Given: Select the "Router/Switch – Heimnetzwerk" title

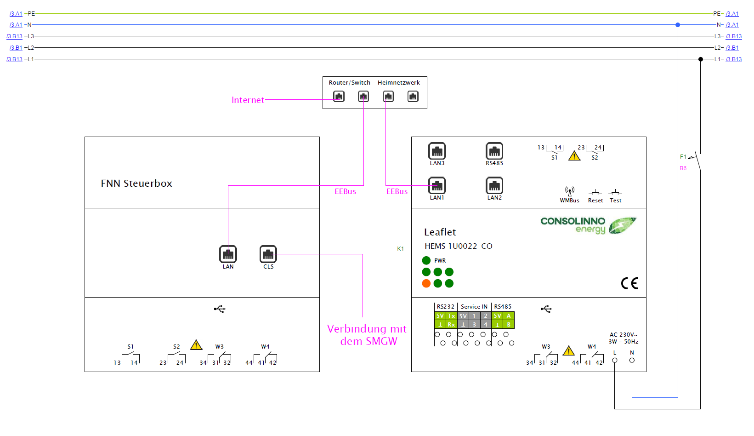Looking at the screenshot, I should coord(374,83).
